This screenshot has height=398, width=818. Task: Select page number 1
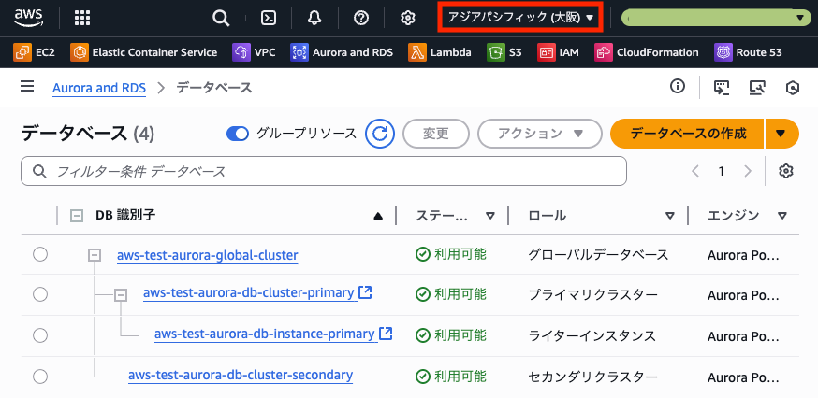point(722,171)
